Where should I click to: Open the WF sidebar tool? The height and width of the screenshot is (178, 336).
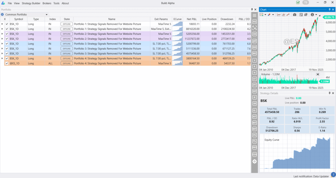coord(254,91)
